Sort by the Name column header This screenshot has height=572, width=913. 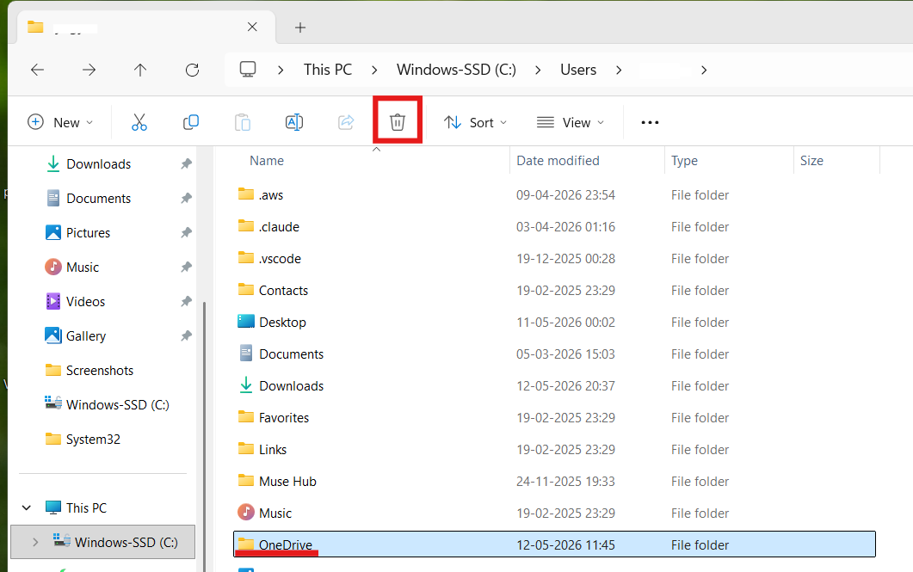[267, 161]
